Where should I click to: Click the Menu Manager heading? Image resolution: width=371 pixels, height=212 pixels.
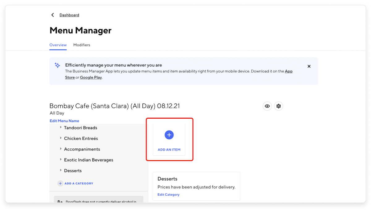point(80,30)
